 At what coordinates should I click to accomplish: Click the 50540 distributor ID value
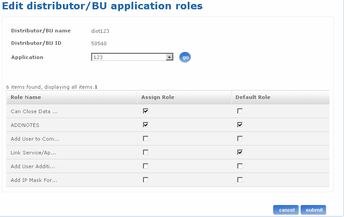(x=99, y=43)
